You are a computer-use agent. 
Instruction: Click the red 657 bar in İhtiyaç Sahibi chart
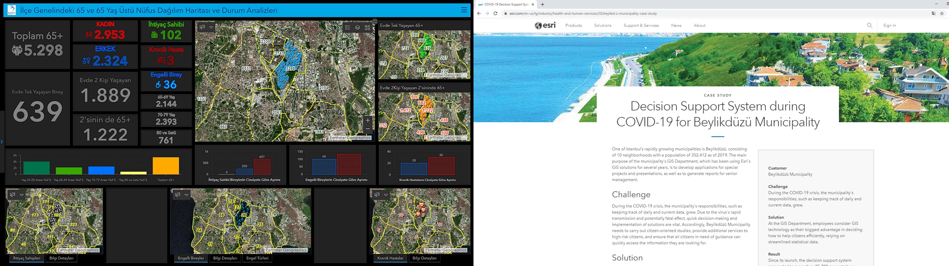pyautogui.click(x=262, y=167)
